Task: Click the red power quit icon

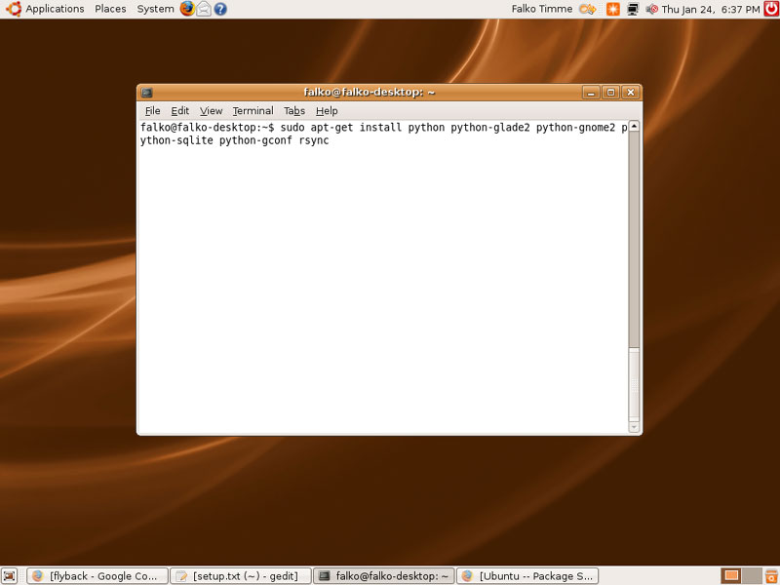Action: (771, 9)
